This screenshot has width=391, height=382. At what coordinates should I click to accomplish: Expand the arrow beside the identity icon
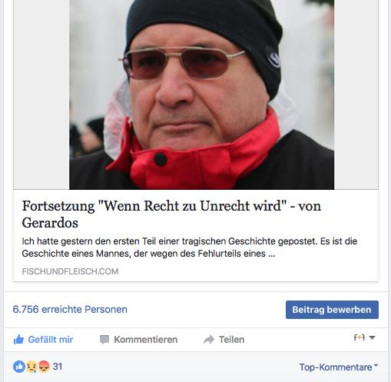373,337
